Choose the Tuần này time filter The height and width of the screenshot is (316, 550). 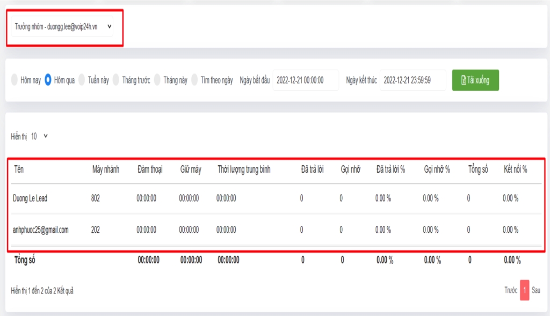(82, 80)
